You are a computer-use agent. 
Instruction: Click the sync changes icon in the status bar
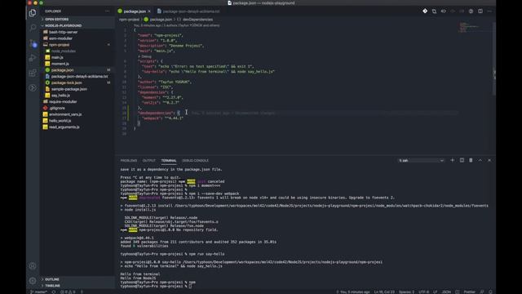click(x=54, y=292)
